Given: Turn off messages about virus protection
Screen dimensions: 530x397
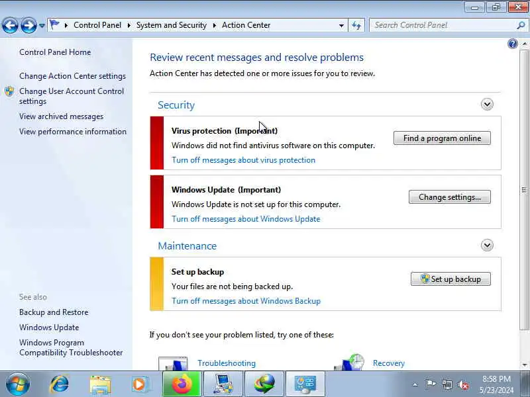Looking at the screenshot, I should click(243, 160).
